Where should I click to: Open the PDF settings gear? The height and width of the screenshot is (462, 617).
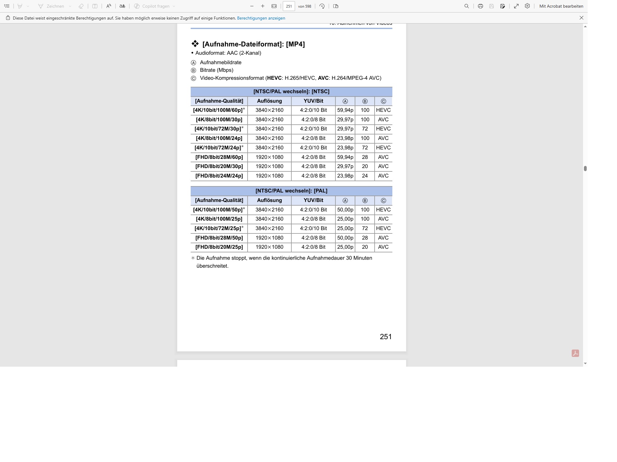[527, 6]
